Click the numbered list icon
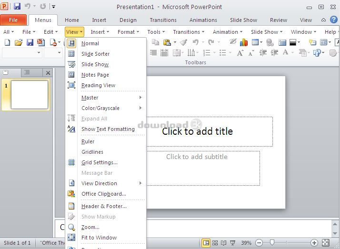This screenshot has width=340, height=249. click(x=207, y=53)
